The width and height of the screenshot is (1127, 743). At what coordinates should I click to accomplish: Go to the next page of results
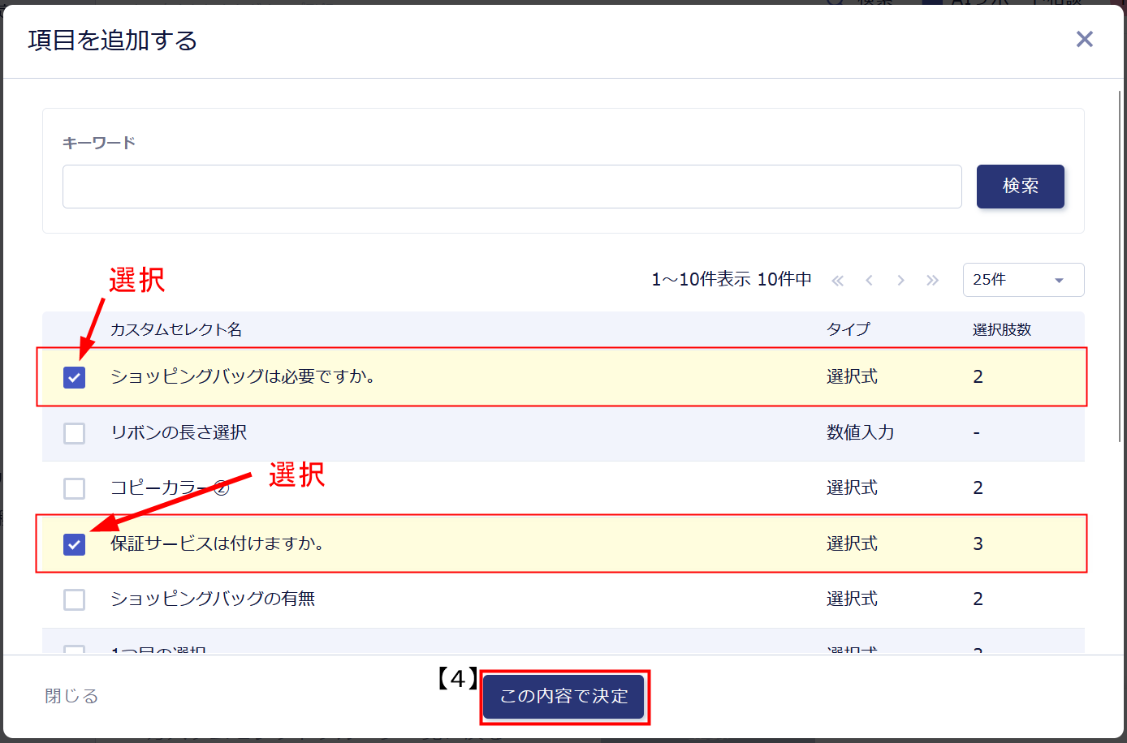[x=900, y=281]
